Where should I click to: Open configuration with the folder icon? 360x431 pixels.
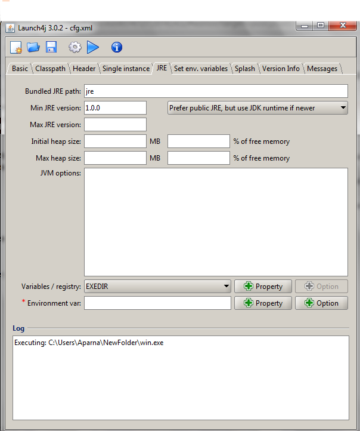coord(33,47)
